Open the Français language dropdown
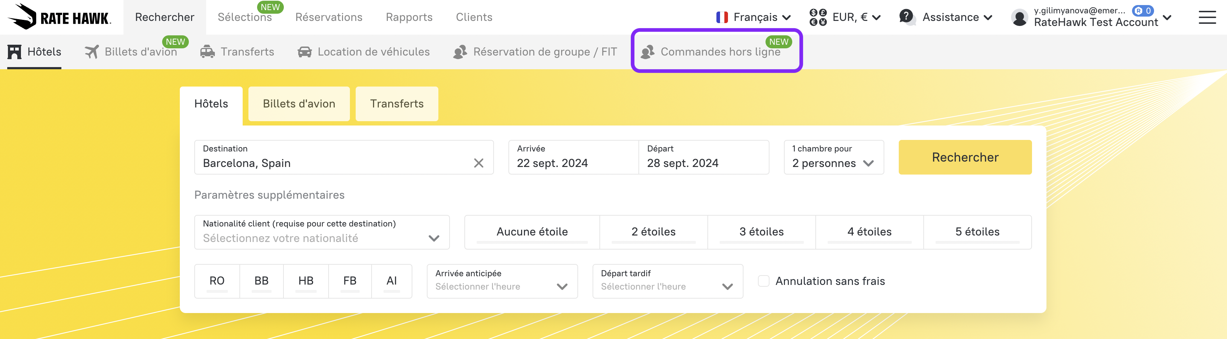The image size is (1227, 339). (753, 18)
